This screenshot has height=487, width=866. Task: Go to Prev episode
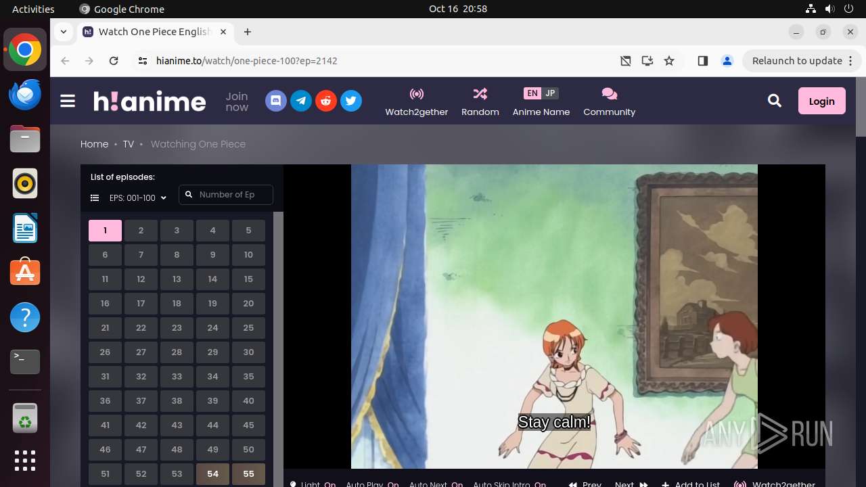coord(585,484)
